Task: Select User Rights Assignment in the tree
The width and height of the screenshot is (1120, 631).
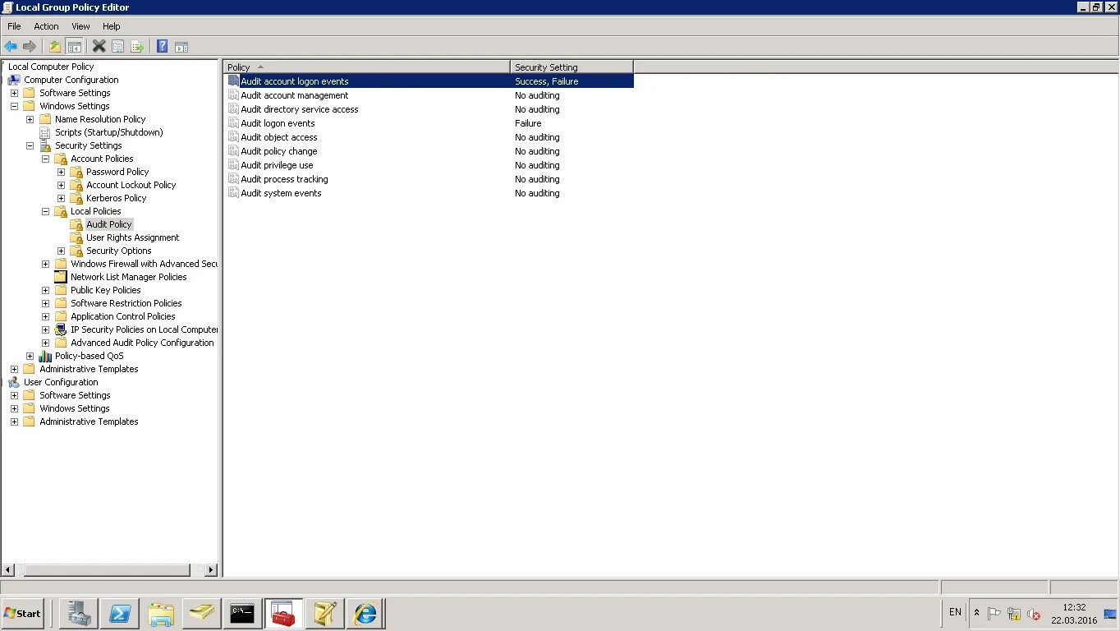Action: 132,237
